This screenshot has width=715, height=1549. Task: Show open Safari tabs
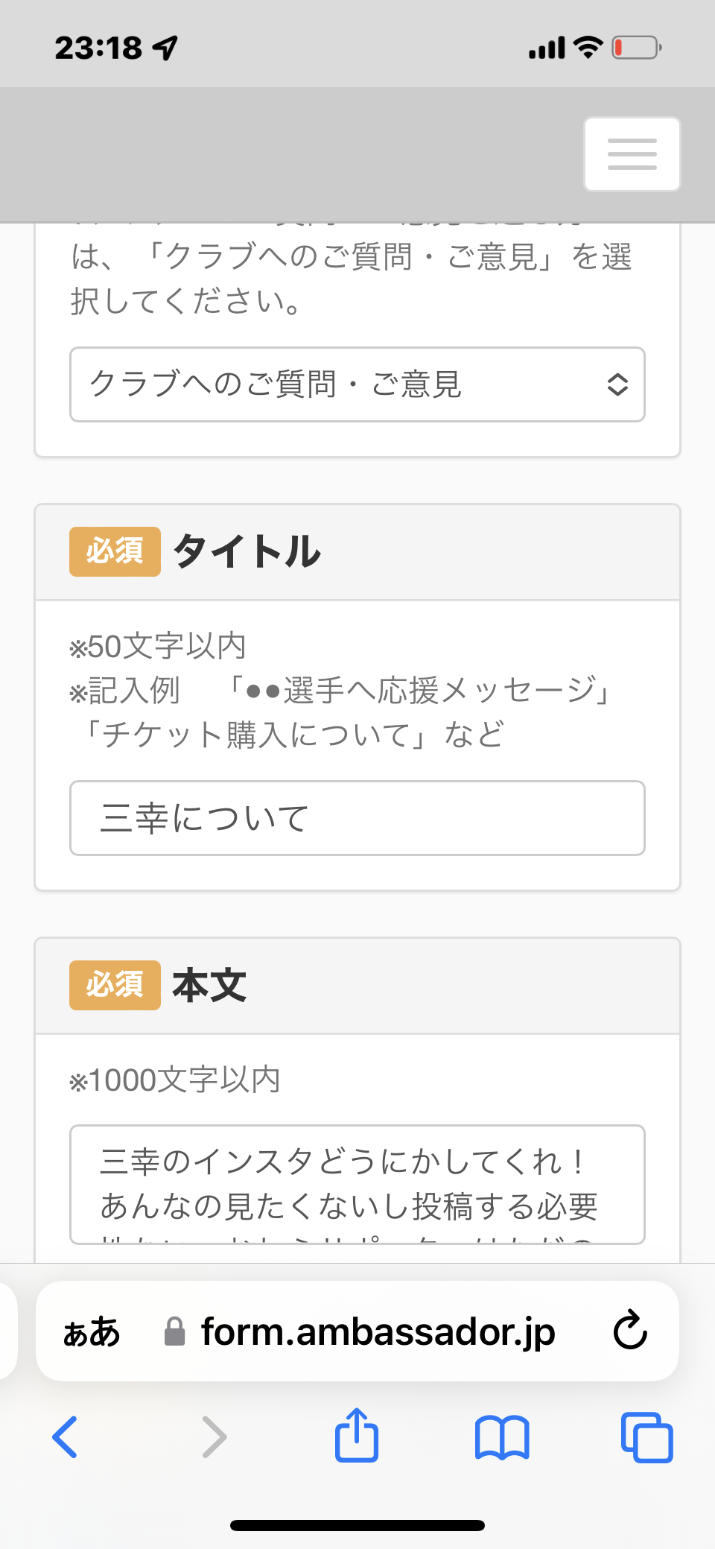(646, 1436)
